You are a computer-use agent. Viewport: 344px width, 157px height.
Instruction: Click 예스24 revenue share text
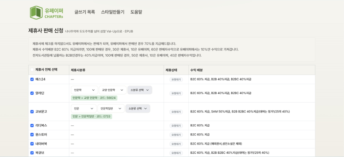[x=221, y=80]
